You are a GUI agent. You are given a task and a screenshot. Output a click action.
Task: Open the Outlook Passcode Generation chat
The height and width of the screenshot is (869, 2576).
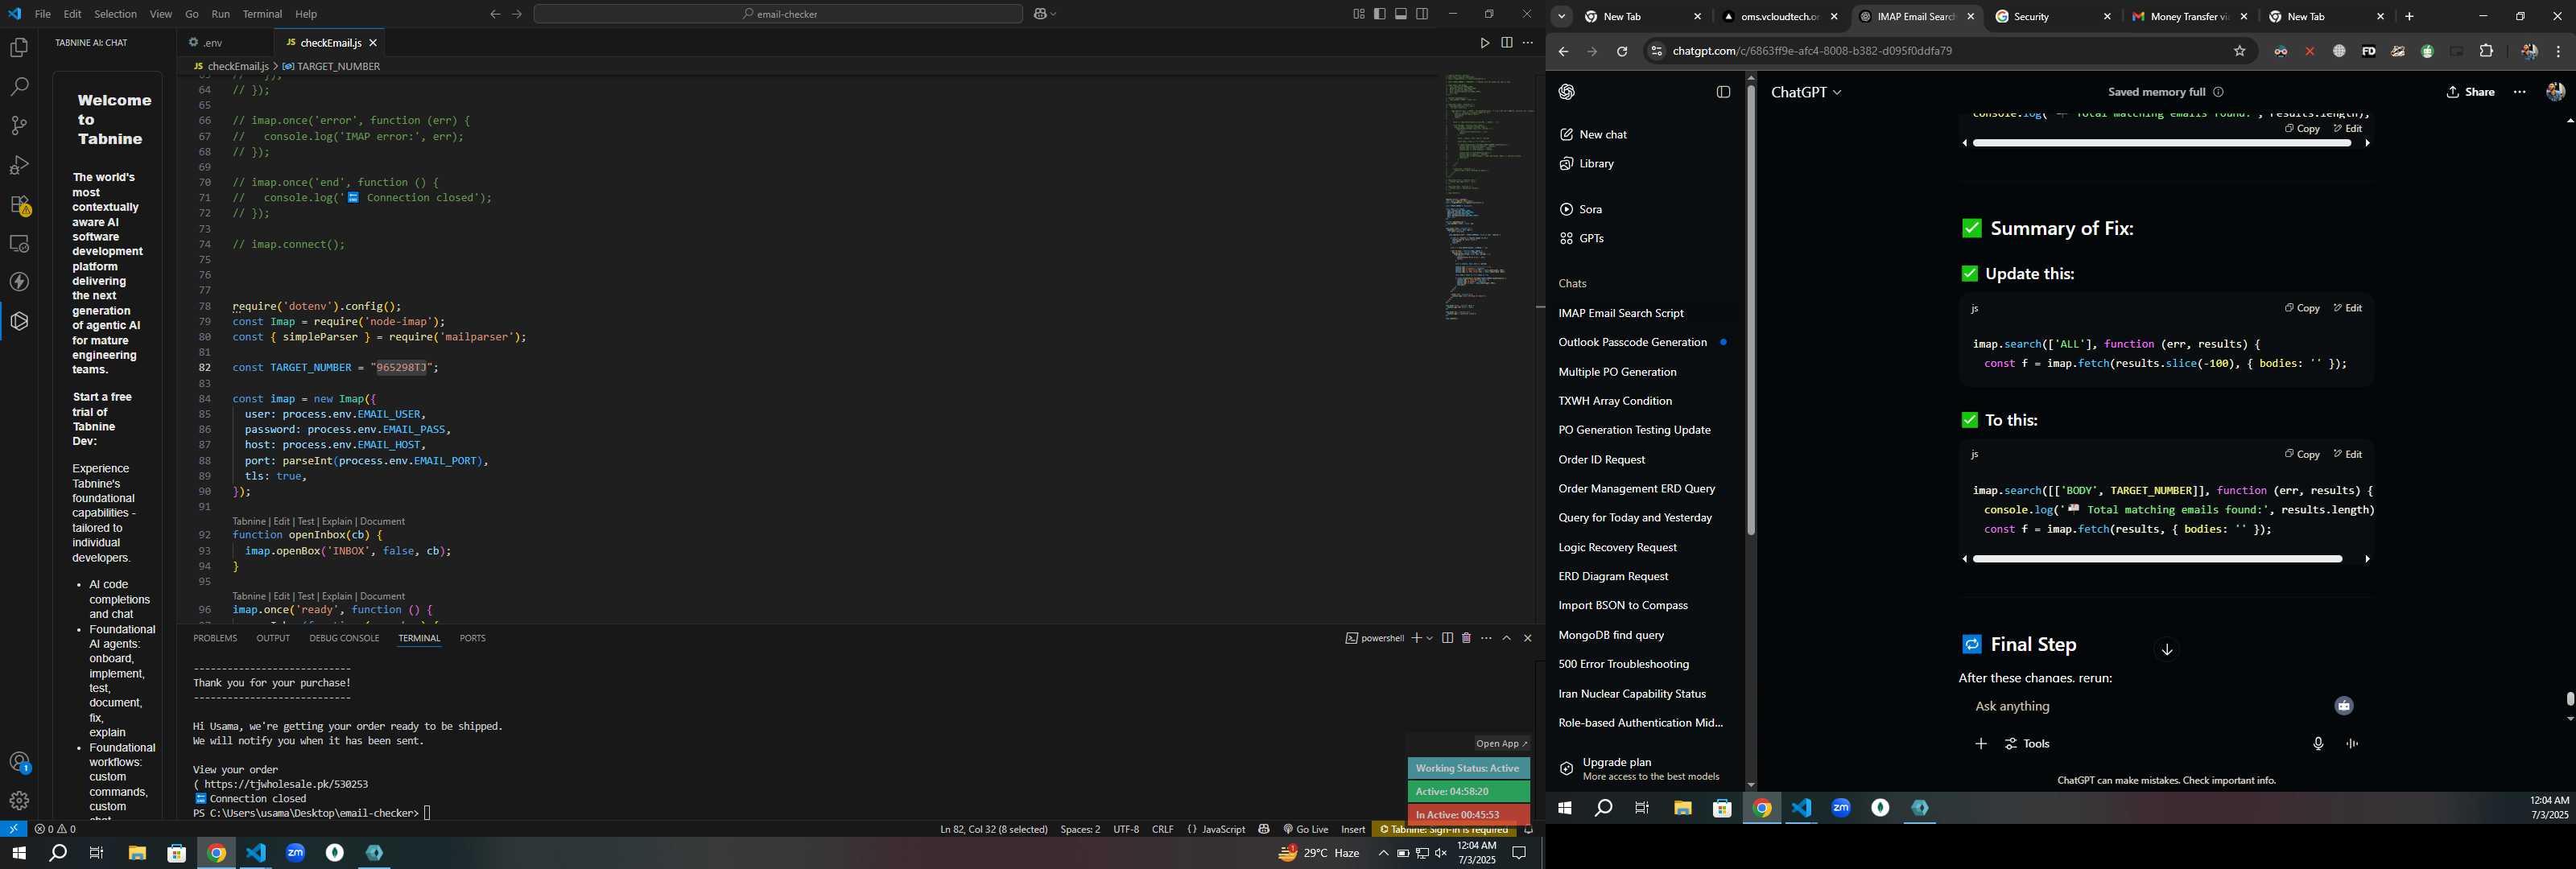(1632, 342)
